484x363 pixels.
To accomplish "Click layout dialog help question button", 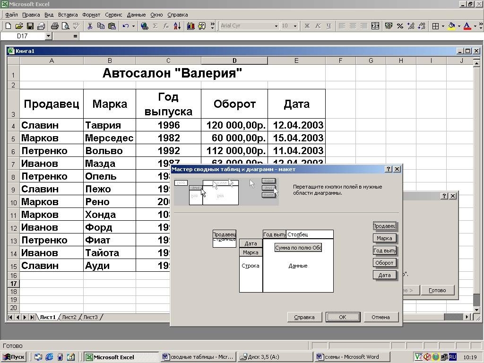I will 389,169.
